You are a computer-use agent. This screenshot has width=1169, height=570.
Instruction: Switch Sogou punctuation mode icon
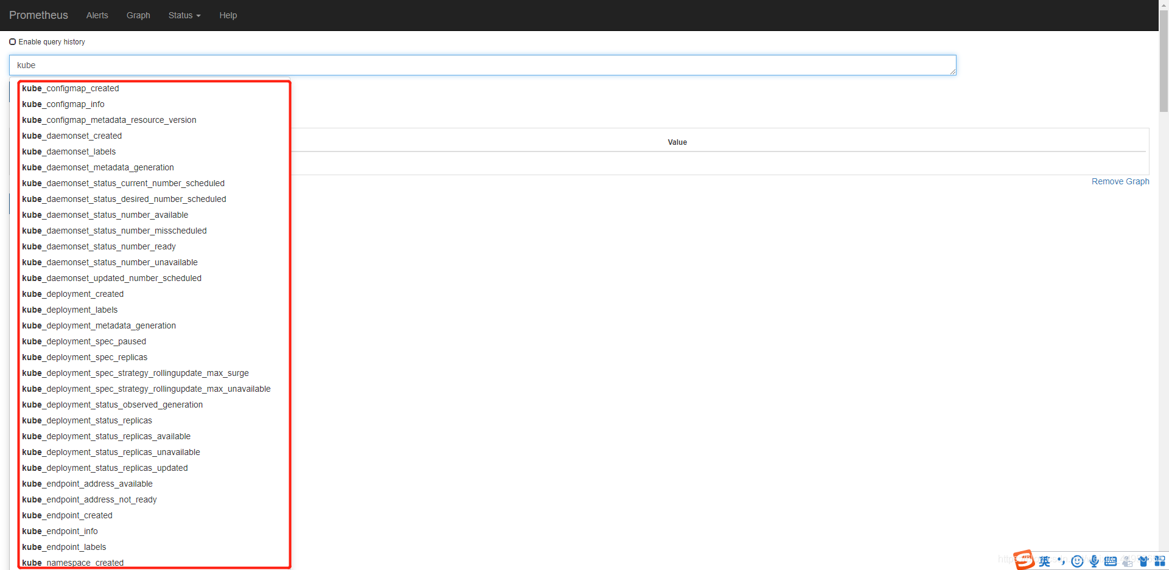(x=1061, y=561)
